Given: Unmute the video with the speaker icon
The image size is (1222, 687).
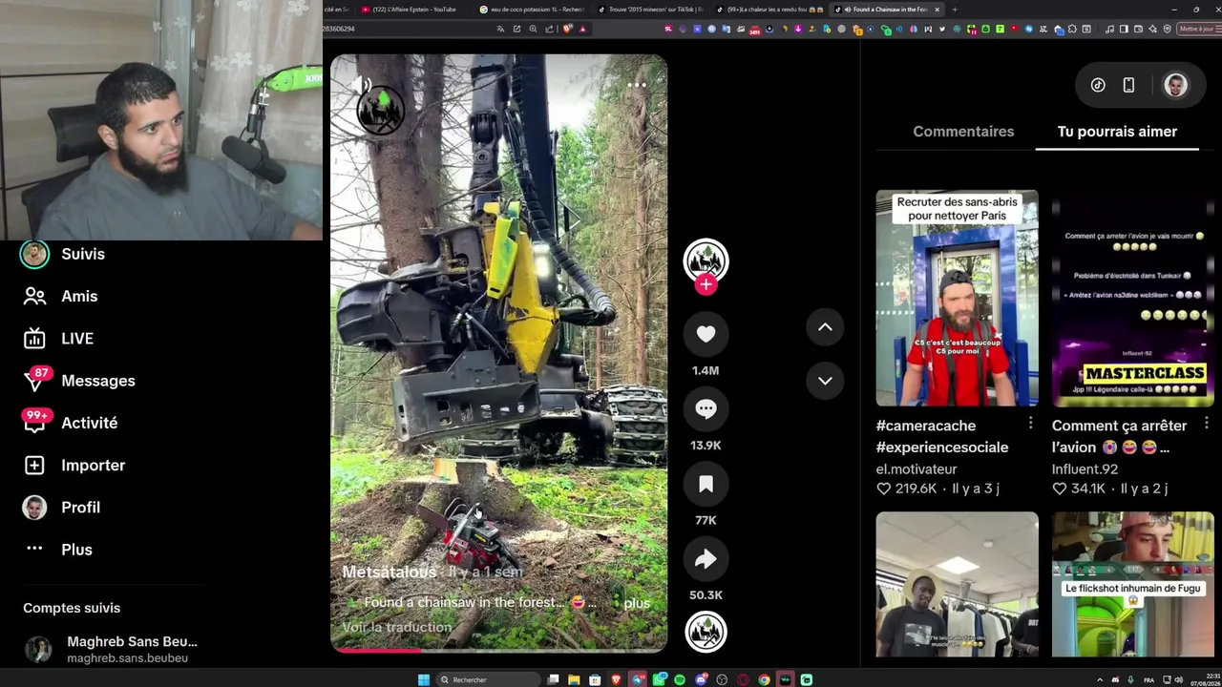Looking at the screenshot, I should pyautogui.click(x=362, y=85).
